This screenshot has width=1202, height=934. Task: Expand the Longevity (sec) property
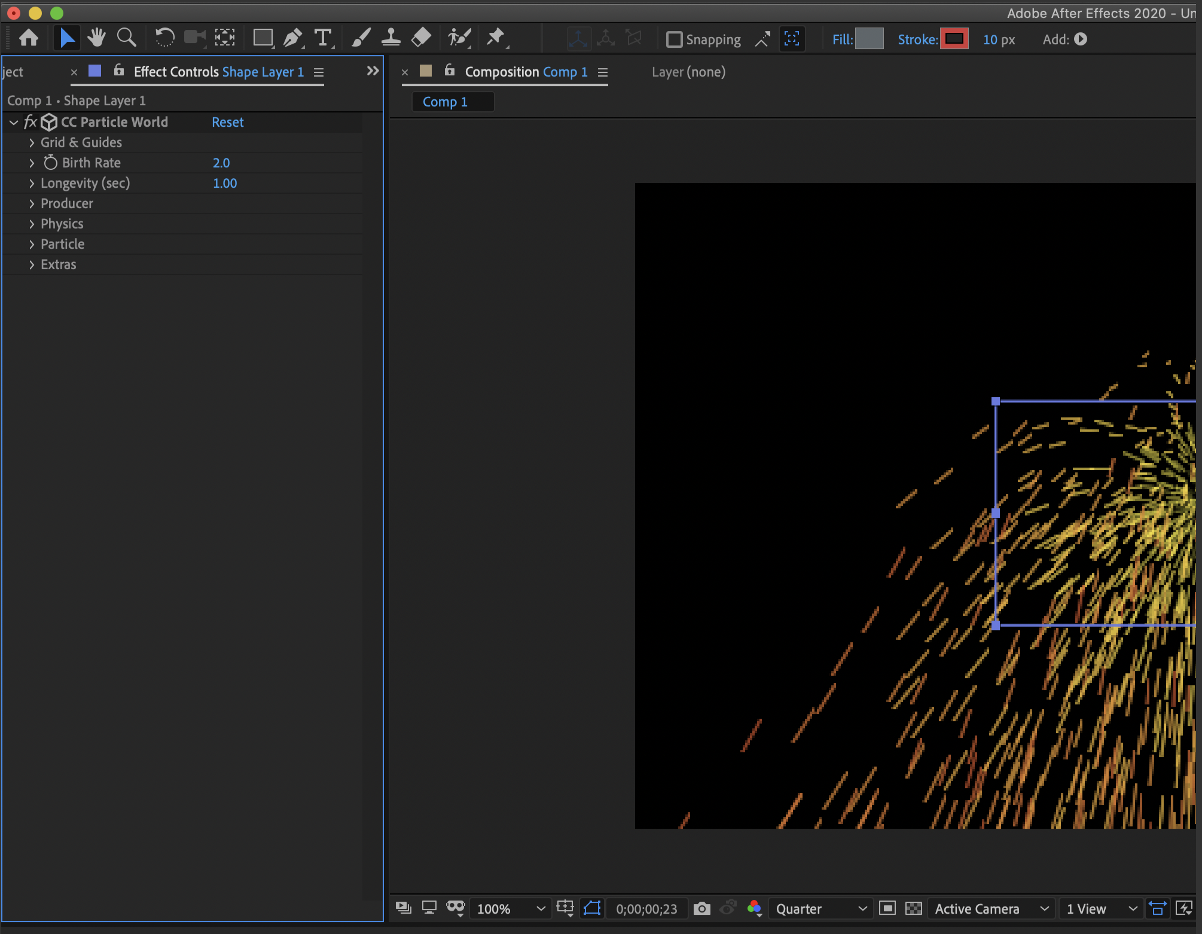32,184
